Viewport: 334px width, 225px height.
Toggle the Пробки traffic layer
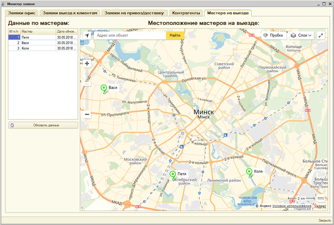[x=273, y=35]
